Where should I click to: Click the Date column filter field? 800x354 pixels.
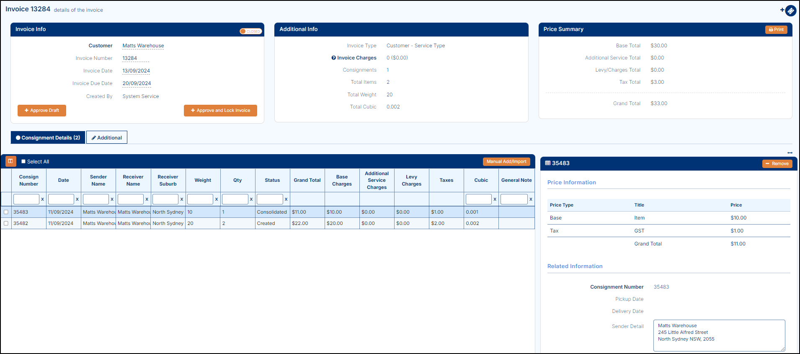[61, 199]
